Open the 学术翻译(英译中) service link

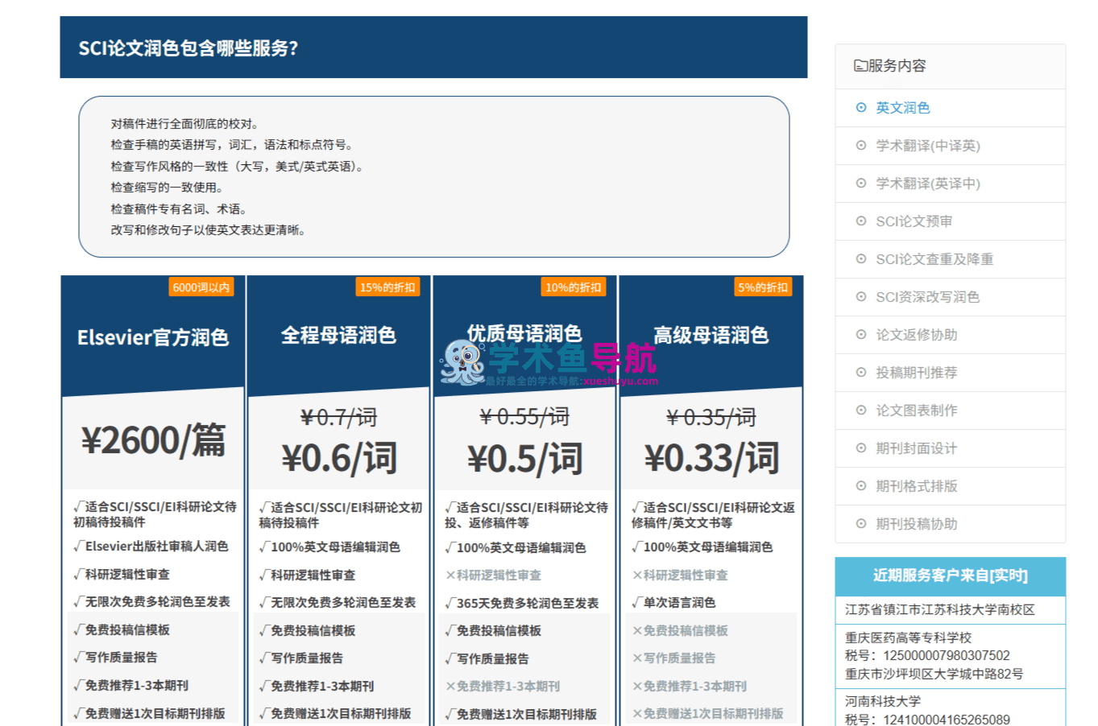[x=928, y=184]
